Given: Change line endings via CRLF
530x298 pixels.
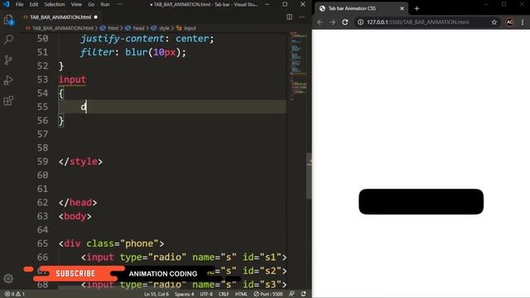Looking at the screenshot, I should [224, 294].
